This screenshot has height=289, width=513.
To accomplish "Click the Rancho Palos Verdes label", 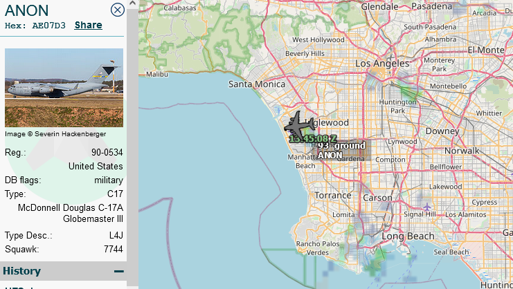I will (x=318, y=248).
